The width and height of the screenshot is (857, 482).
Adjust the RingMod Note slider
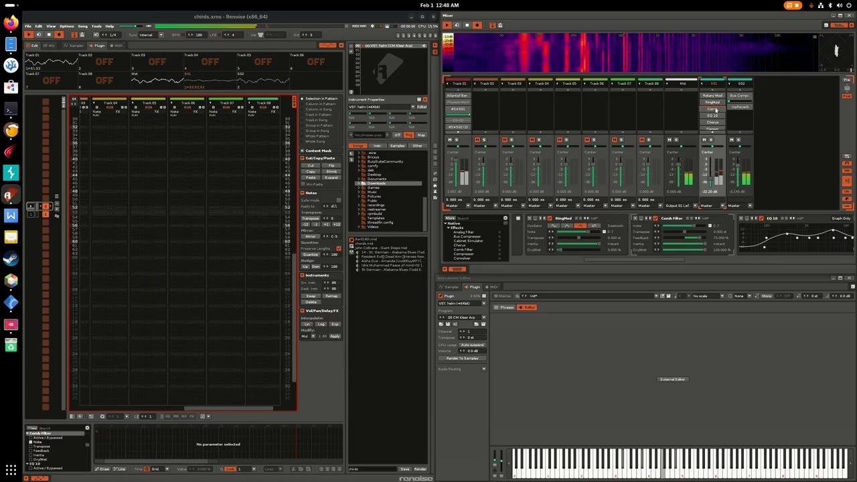pyautogui.click(x=578, y=232)
